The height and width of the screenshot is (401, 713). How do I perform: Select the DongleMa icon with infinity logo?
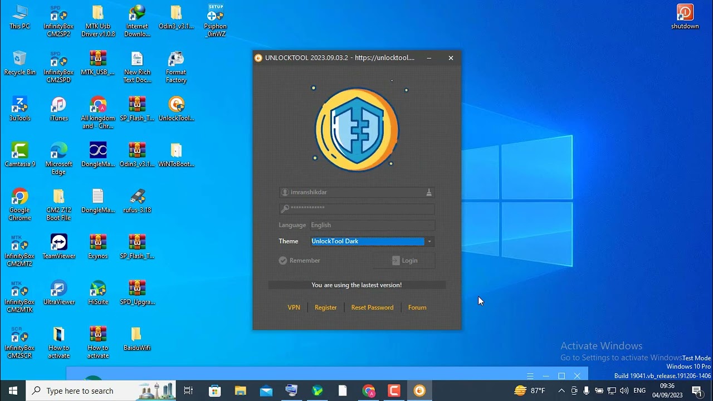pyautogui.click(x=98, y=154)
